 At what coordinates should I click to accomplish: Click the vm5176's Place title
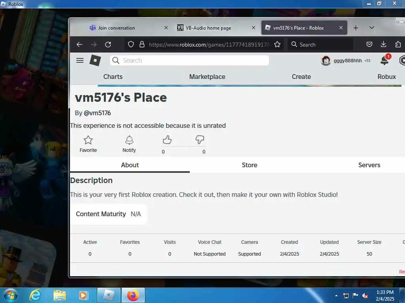tap(121, 98)
